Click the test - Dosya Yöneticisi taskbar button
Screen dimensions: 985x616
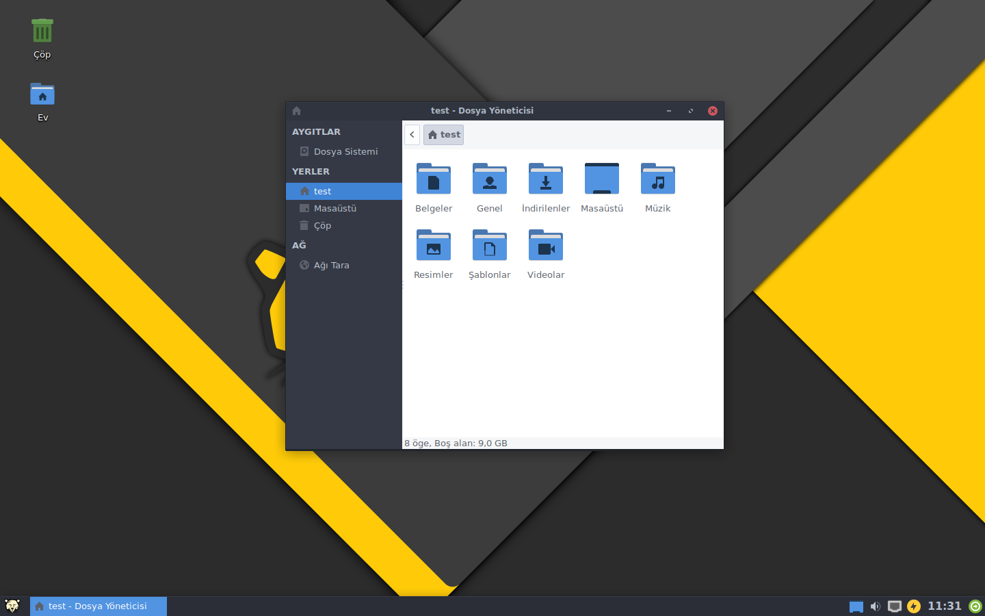click(98, 606)
